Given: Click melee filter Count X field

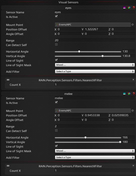Looking at the screenshot, I should tap(95, 170).
